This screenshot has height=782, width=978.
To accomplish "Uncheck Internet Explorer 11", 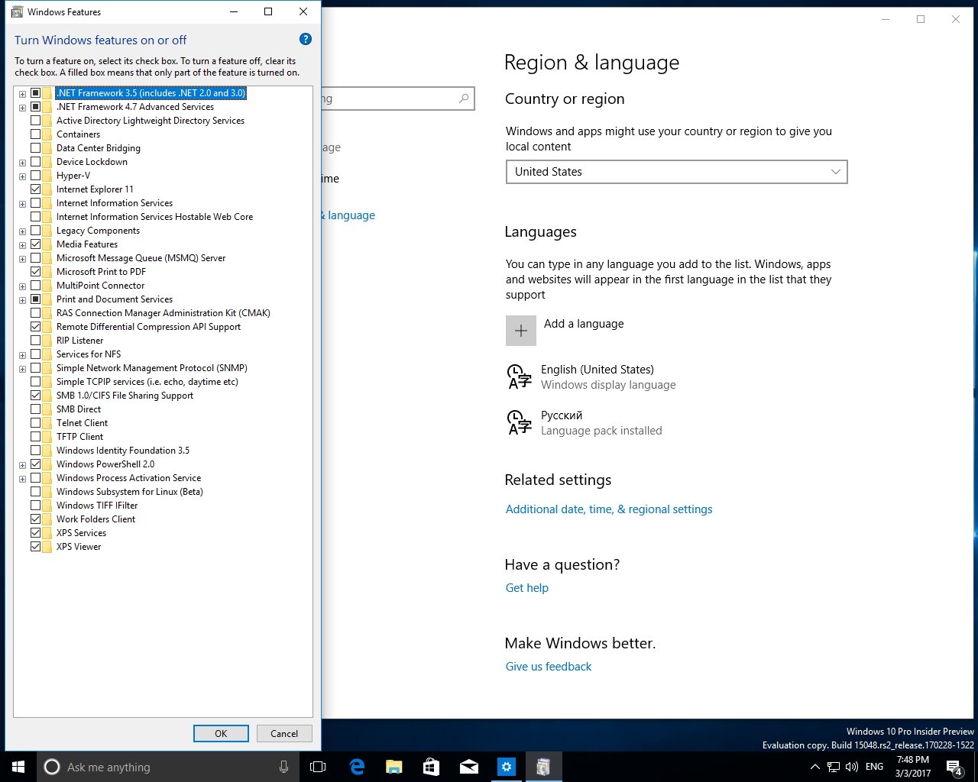I will point(35,189).
